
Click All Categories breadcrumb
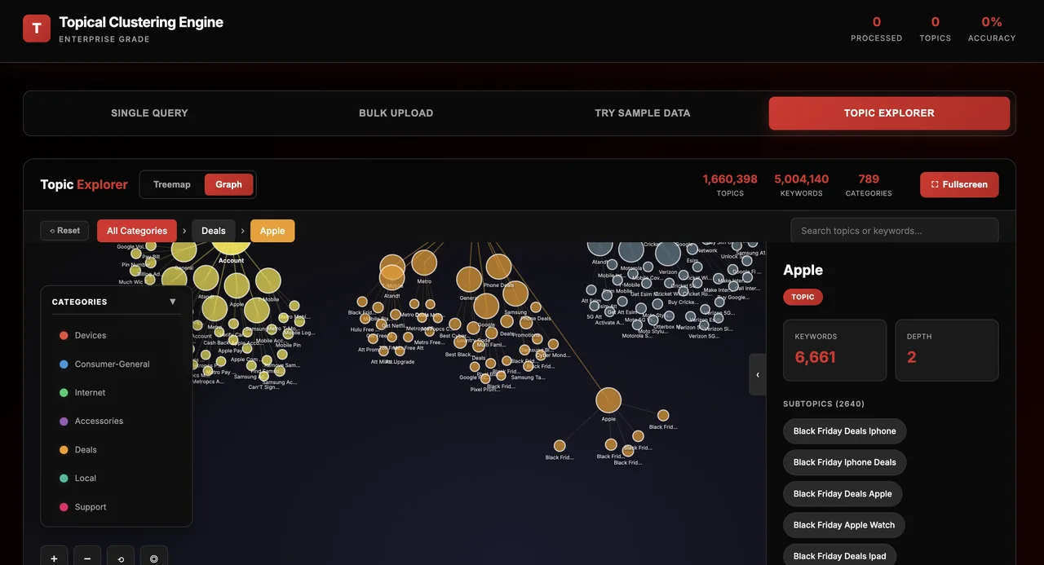click(137, 231)
